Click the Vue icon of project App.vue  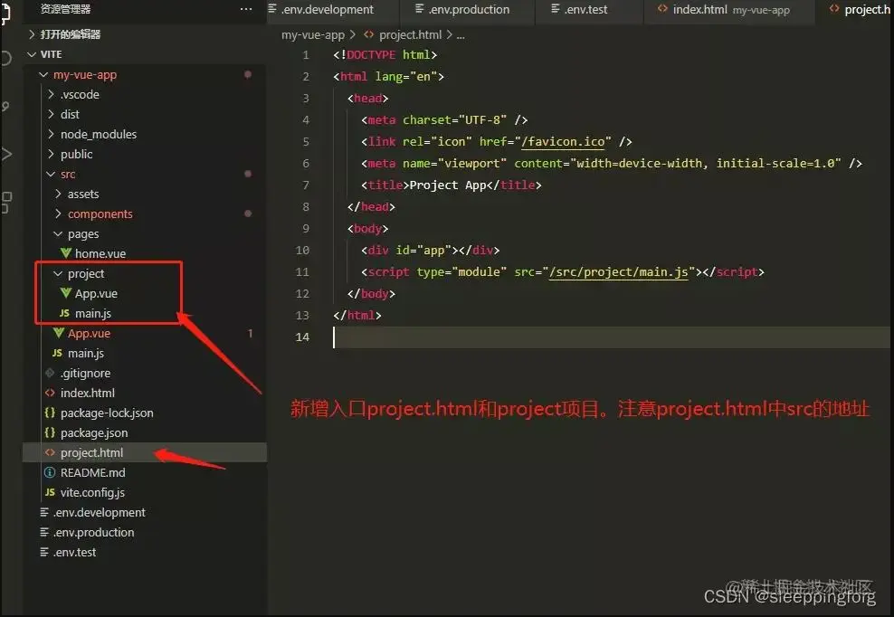click(x=66, y=293)
